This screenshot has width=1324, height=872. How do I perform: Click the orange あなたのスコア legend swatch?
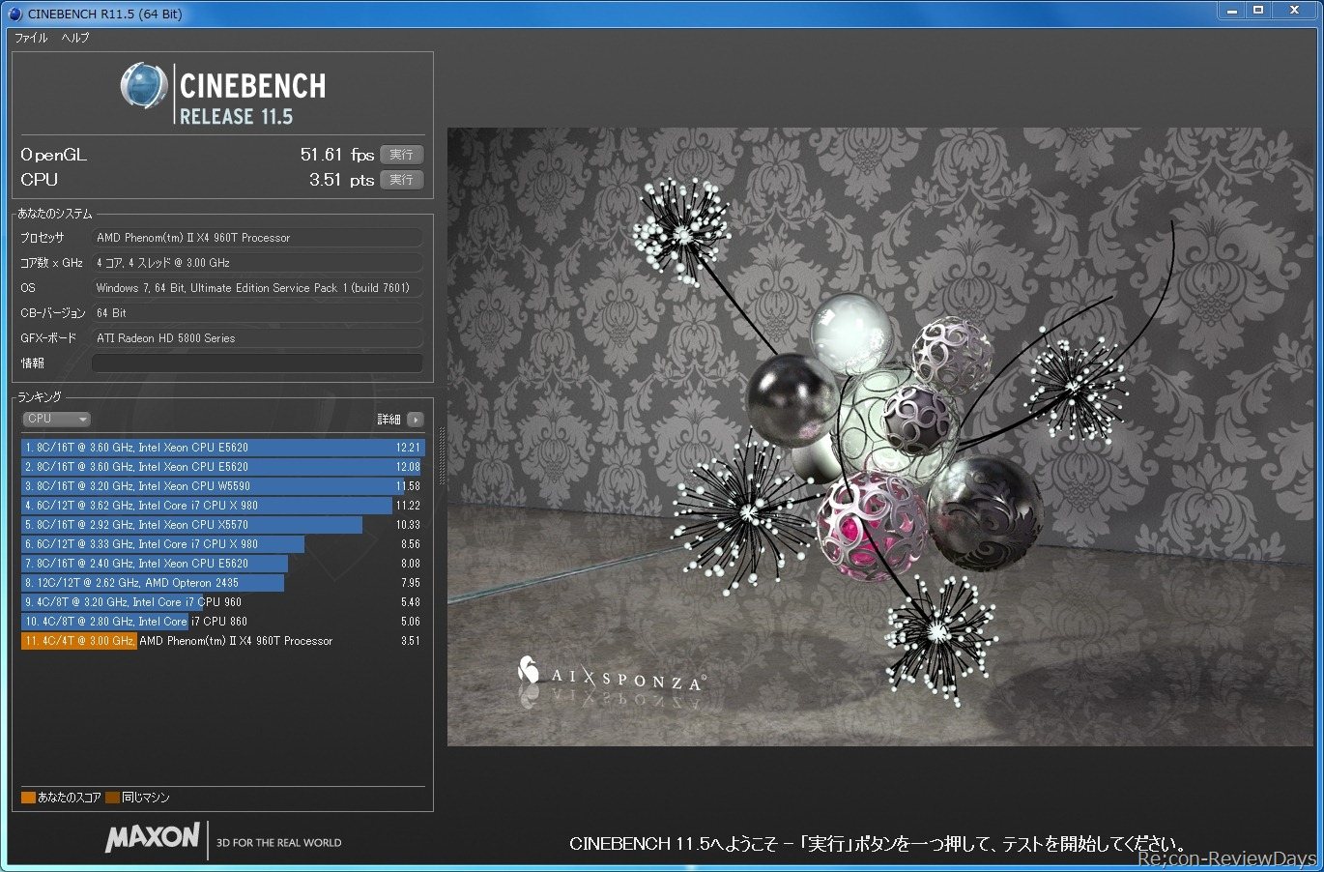[x=28, y=798]
